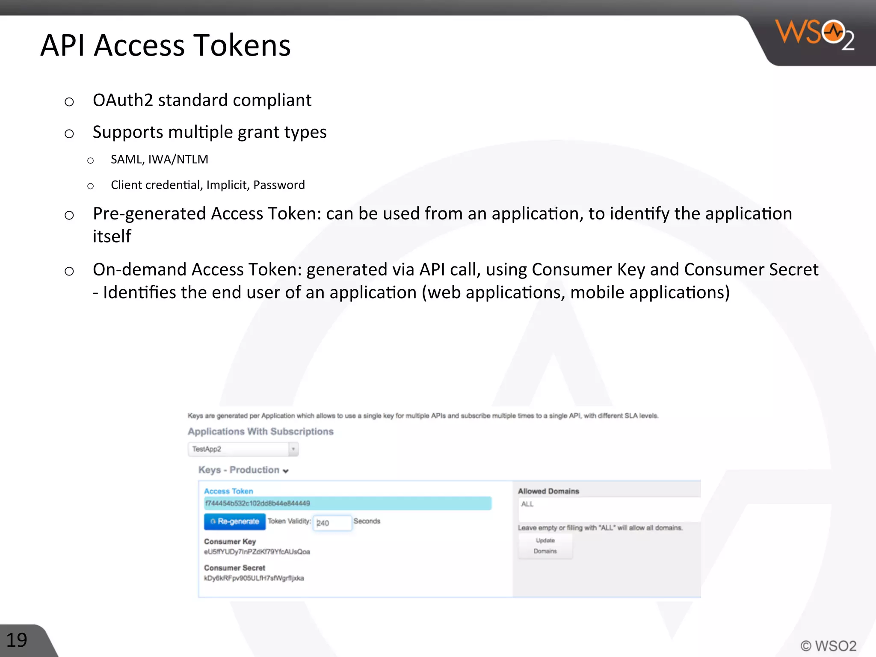Click the Consumer Key label

coord(230,542)
